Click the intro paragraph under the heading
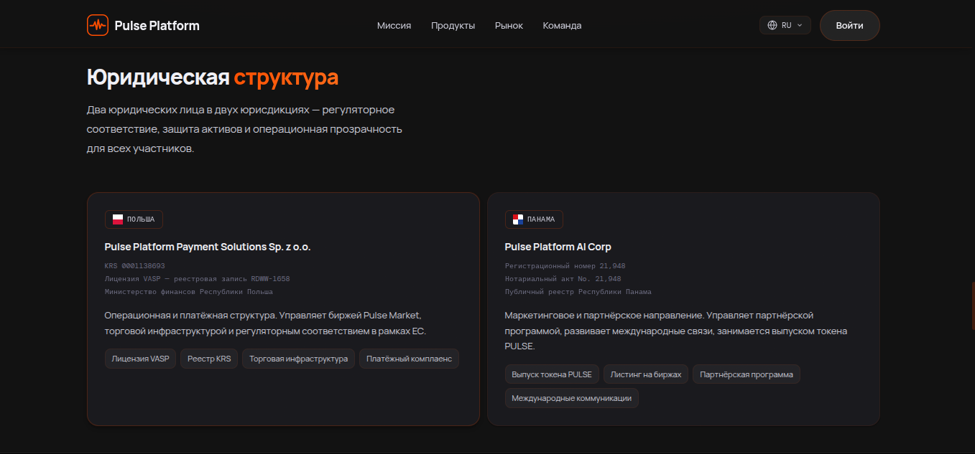Viewport: 975px width, 454px height. 244,130
